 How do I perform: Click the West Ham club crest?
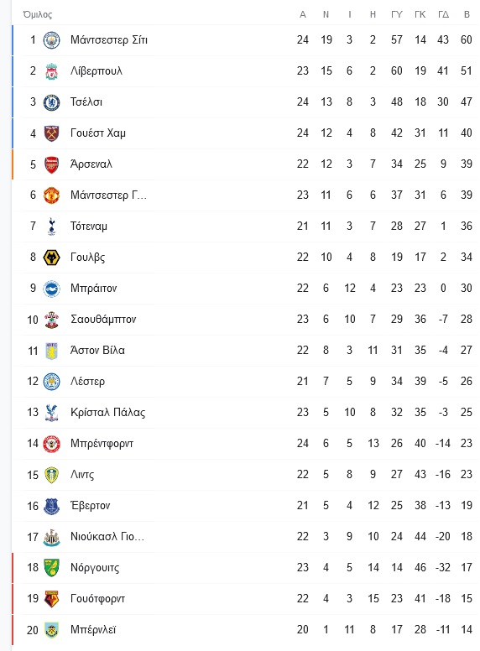[51, 133]
